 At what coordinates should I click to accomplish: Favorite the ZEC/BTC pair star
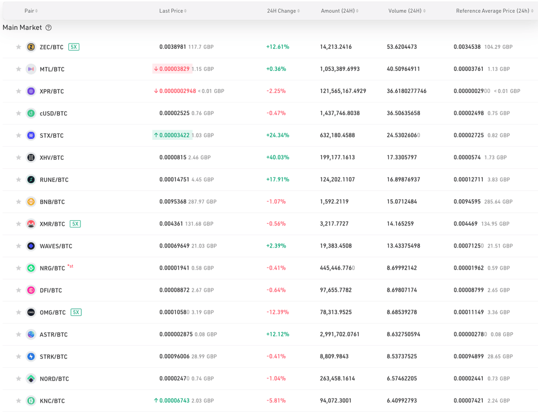pos(18,47)
